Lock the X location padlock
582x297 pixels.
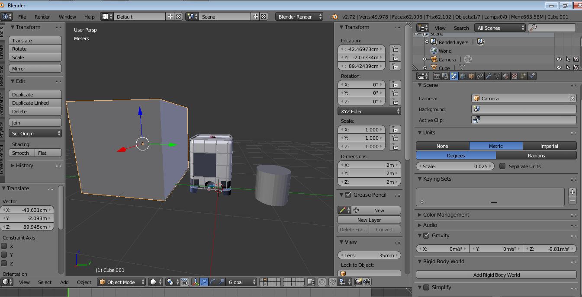[395, 49]
